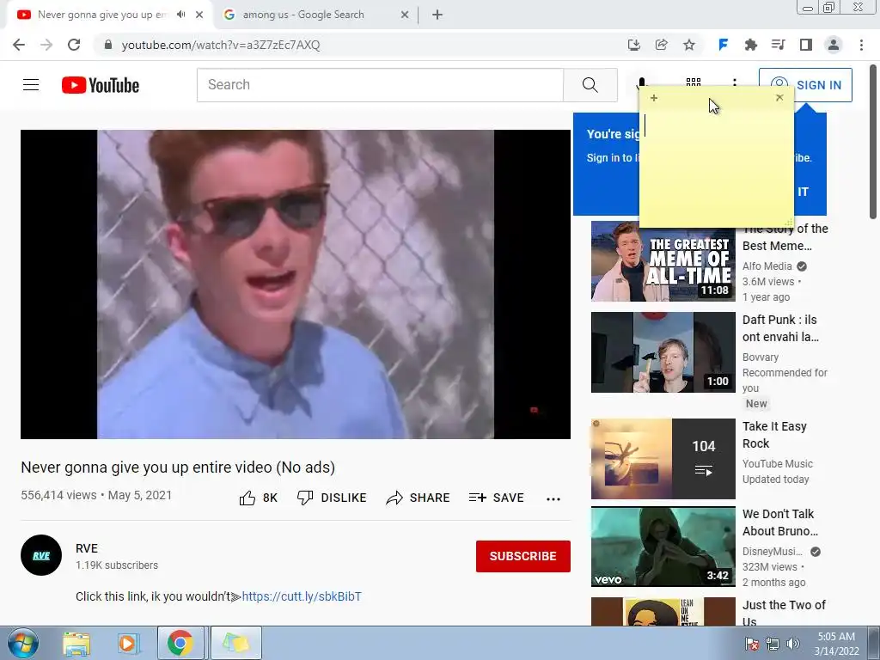This screenshot has height=660, width=880.
Task: Click the Just the Two of Us title
Action: (784, 613)
